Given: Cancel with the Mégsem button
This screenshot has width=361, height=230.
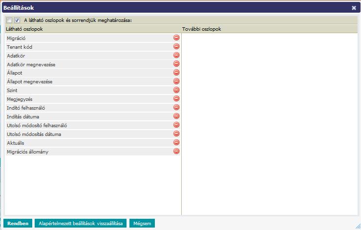Looking at the screenshot, I should tap(142, 223).
